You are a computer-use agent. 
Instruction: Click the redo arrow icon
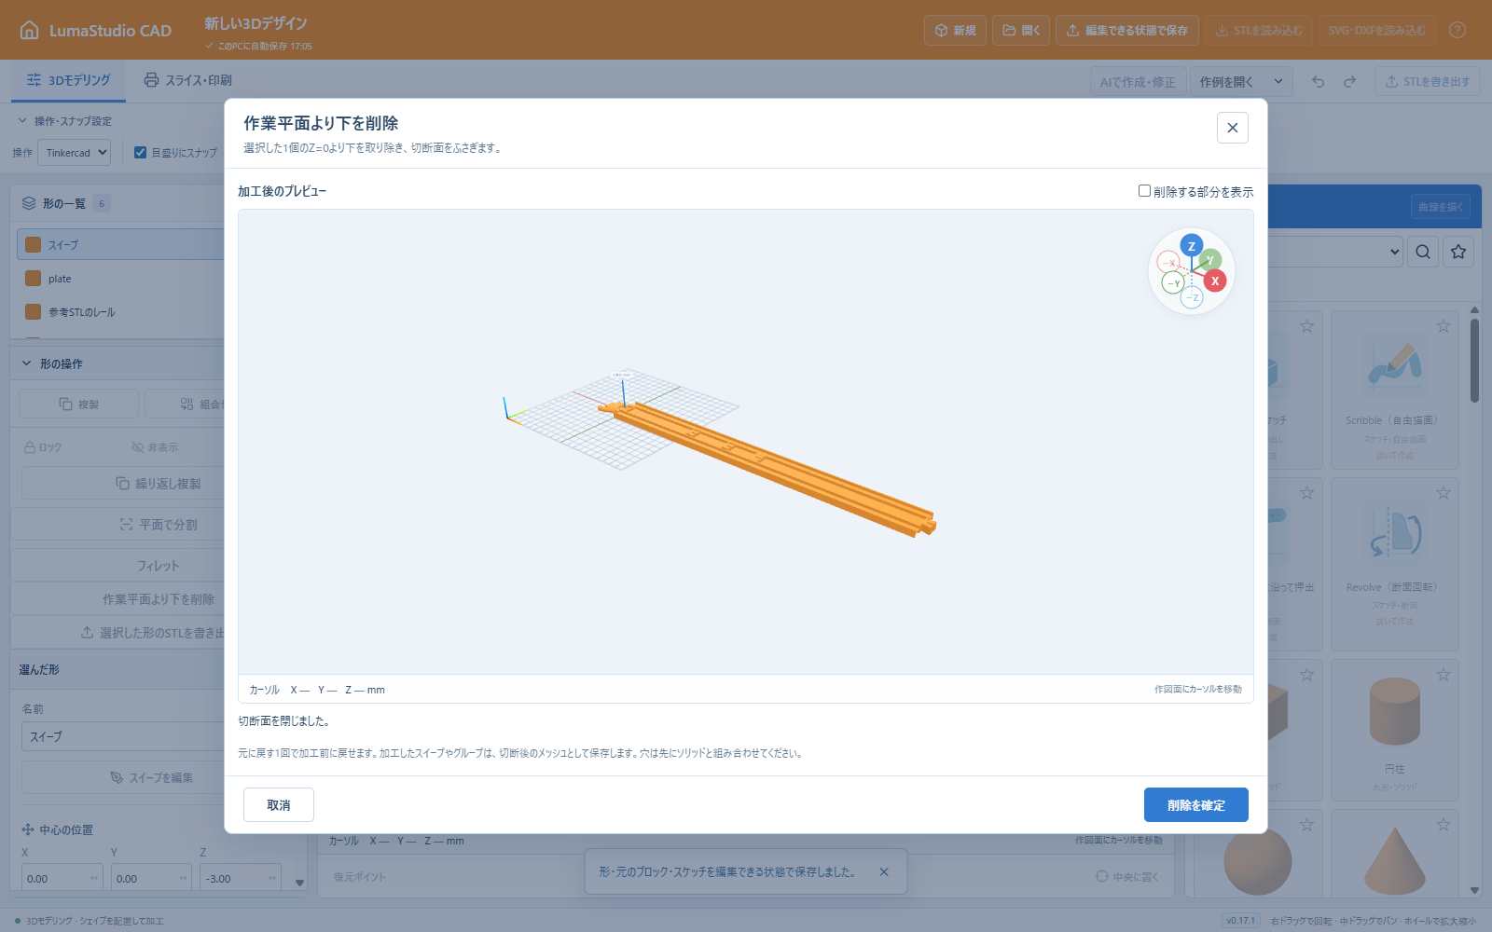pyautogui.click(x=1349, y=82)
